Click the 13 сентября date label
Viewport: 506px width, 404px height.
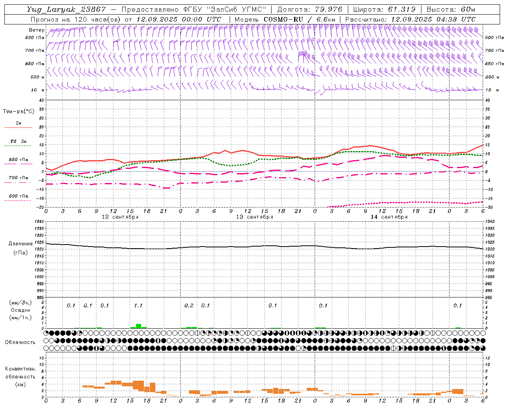pos(255,217)
